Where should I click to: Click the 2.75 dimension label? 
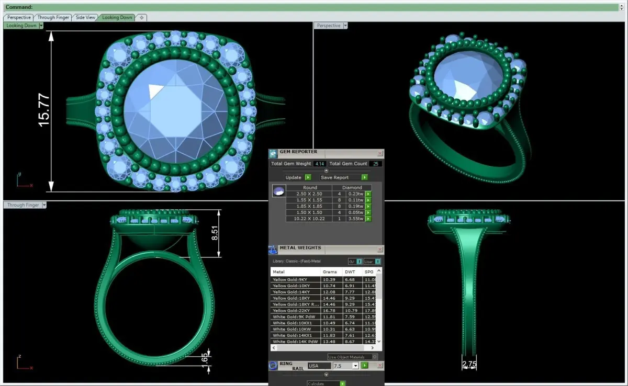pos(469,364)
